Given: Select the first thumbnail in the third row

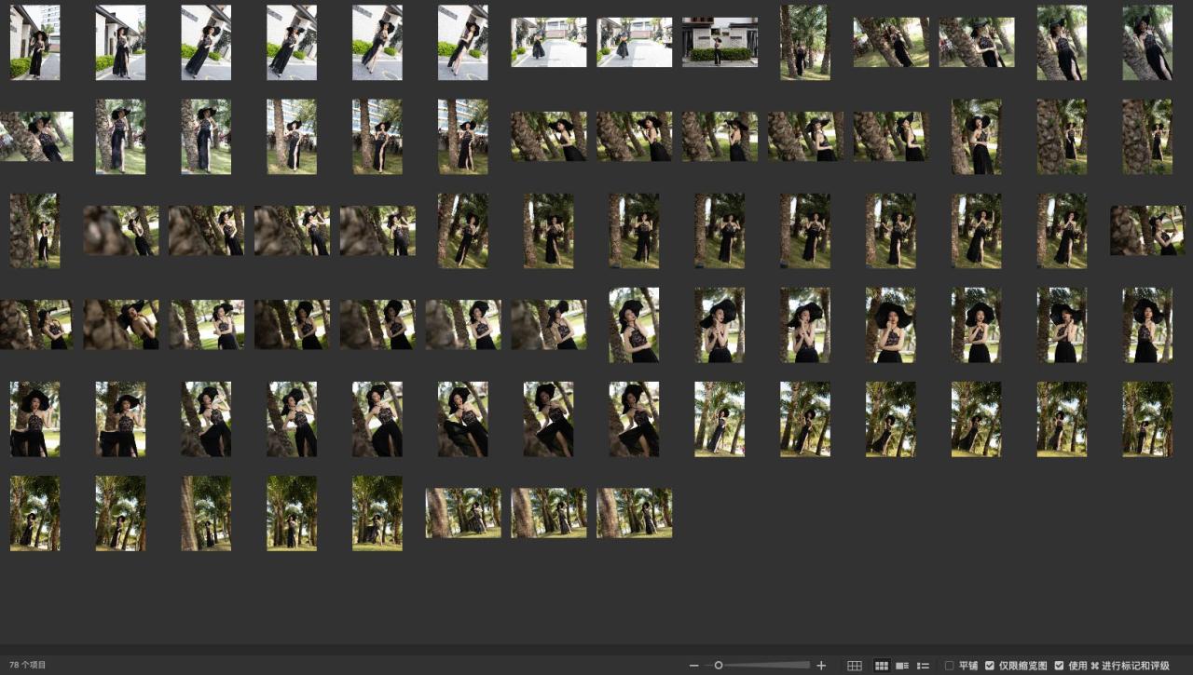Looking at the screenshot, I should click(x=34, y=231).
